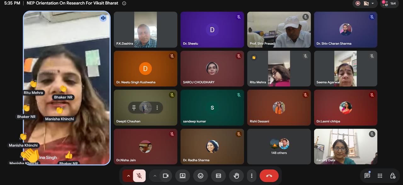
Task: Open the emoji reactions picker
Action: (x=201, y=176)
